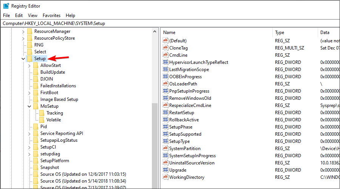340x189 pixels.
Task: Collapse the MoSetup key
Action: click(x=29, y=106)
